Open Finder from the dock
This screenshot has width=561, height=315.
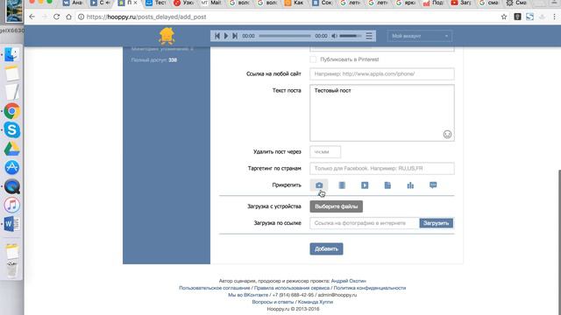coord(11,54)
